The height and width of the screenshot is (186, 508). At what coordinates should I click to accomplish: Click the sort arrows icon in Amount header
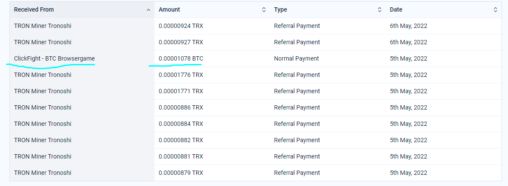pos(264,9)
